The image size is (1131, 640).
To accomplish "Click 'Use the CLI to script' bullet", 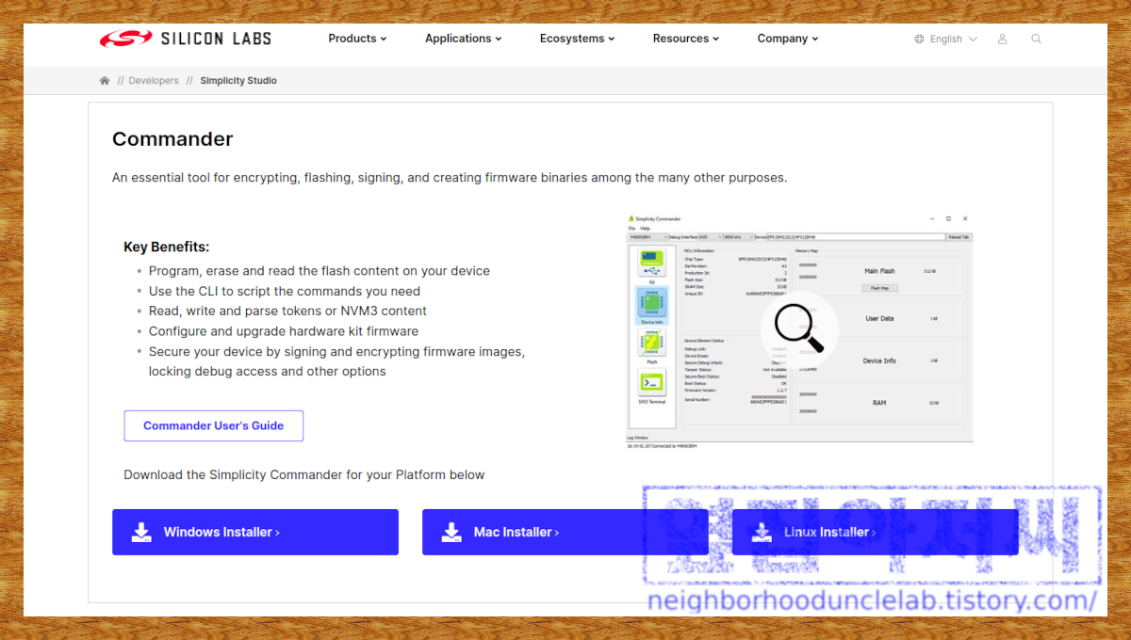I will coord(285,291).
